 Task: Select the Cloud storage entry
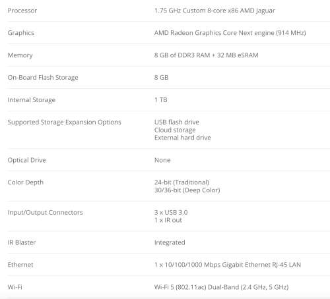(175, 130)
